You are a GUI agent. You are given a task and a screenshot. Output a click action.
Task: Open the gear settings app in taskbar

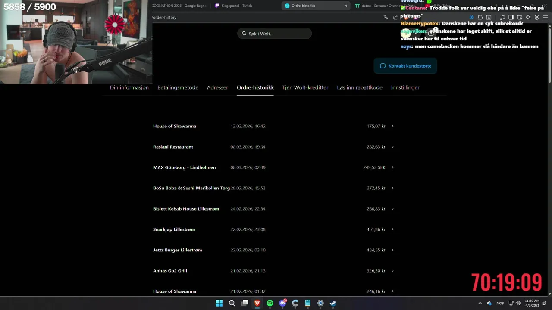(x=320, y=303)
